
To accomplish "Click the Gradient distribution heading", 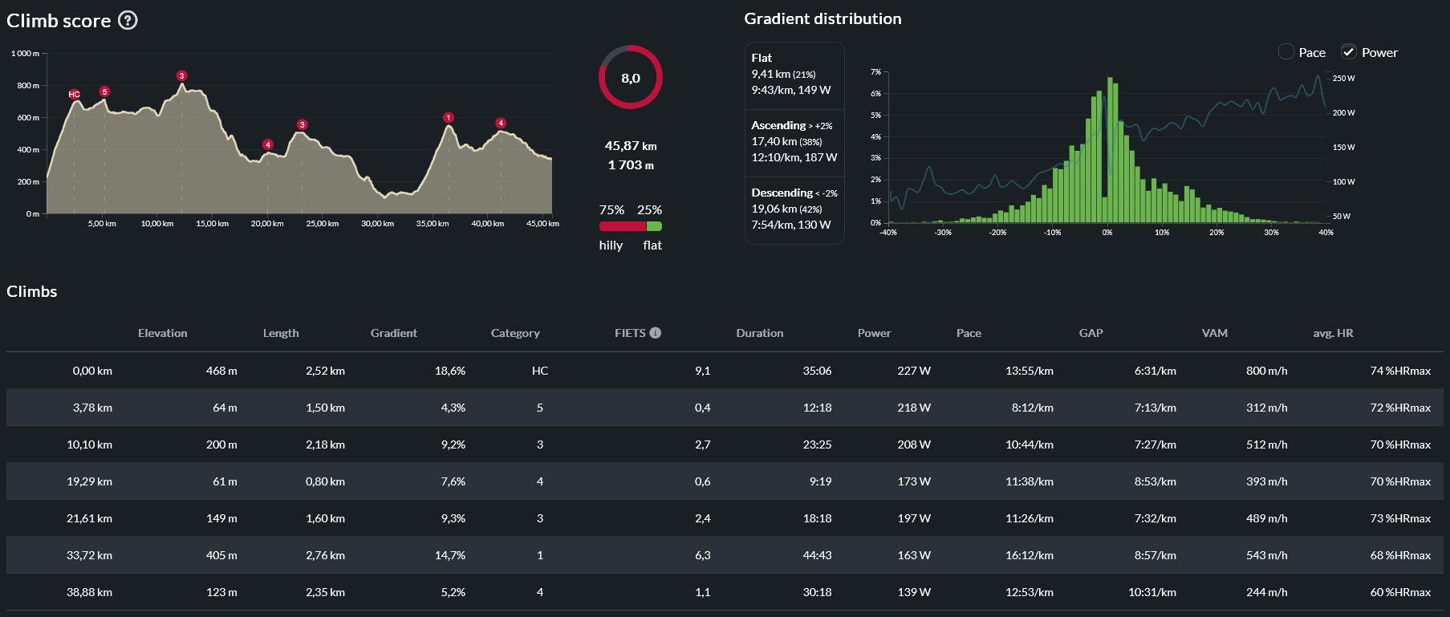I will pos(823,18).
